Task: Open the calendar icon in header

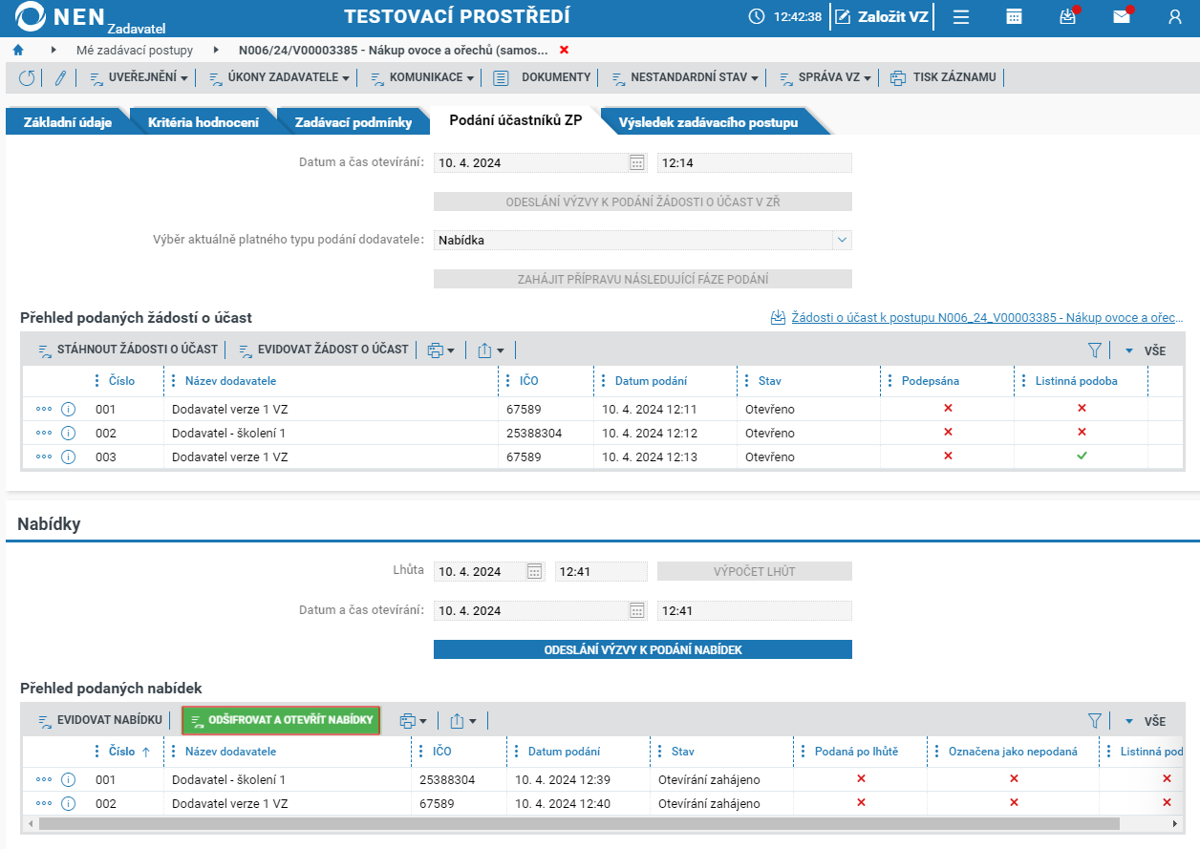Action: pos(1015,17)
